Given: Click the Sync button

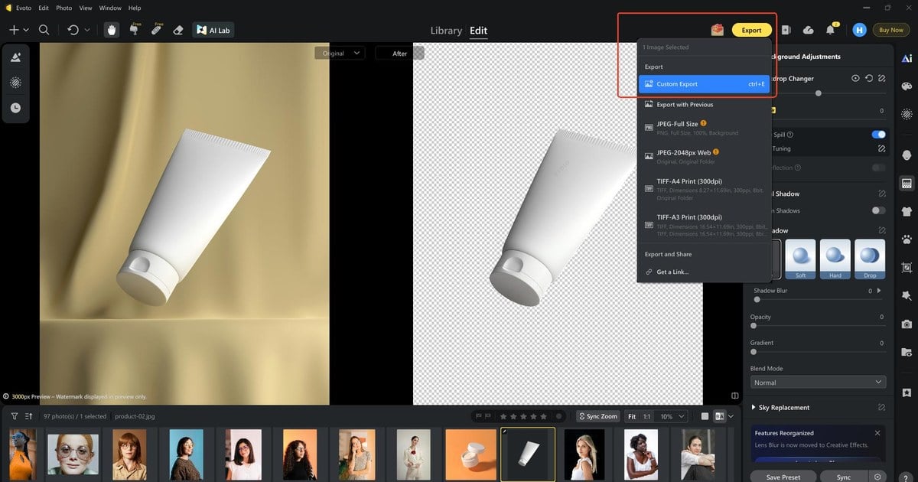Looking at the screenshot, I should [844, 477].
